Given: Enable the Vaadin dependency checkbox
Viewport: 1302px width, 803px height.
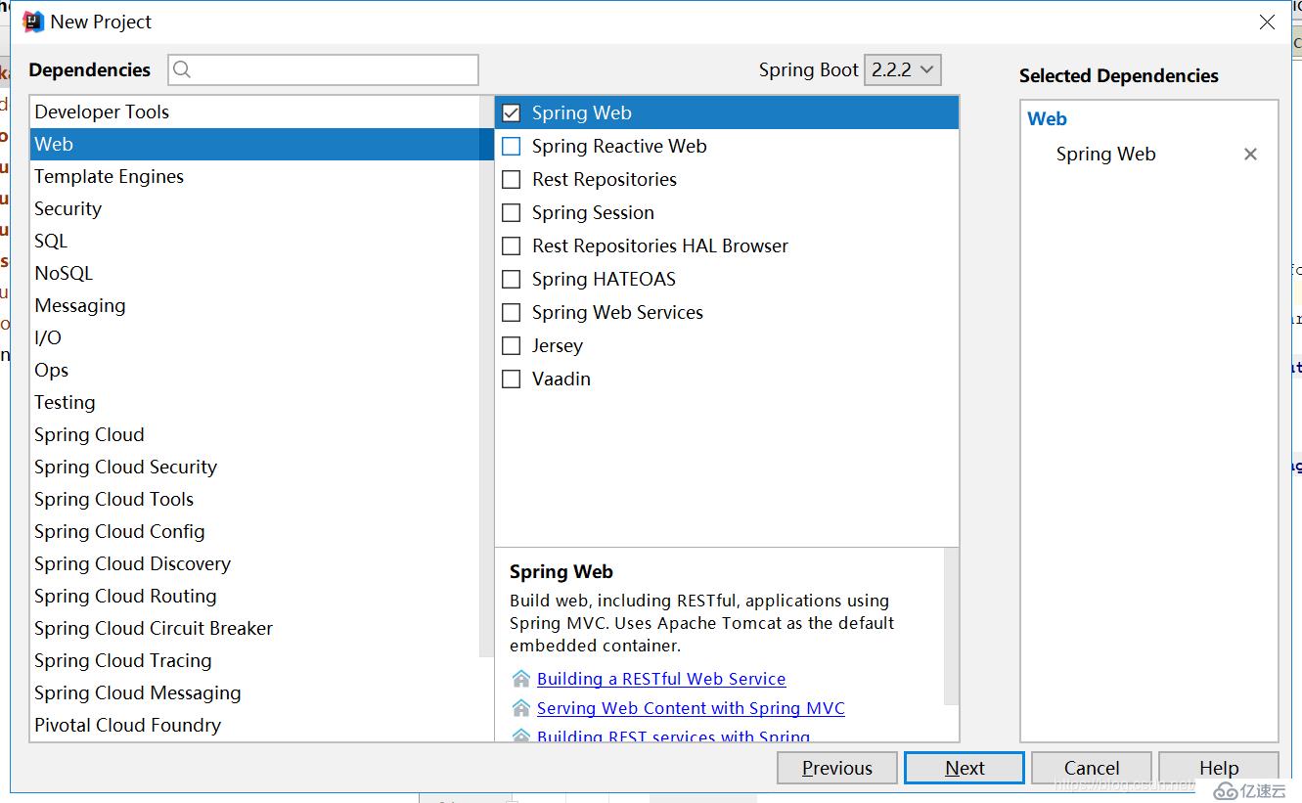Looking at the screenshot, I should coord(511,379).
